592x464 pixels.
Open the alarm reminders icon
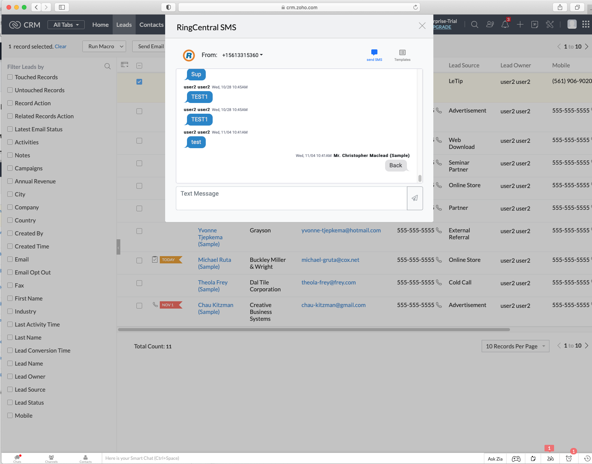pos(569,459)
